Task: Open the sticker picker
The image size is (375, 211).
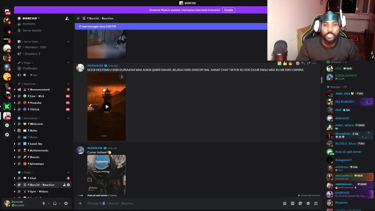Action: coord(300,203)
